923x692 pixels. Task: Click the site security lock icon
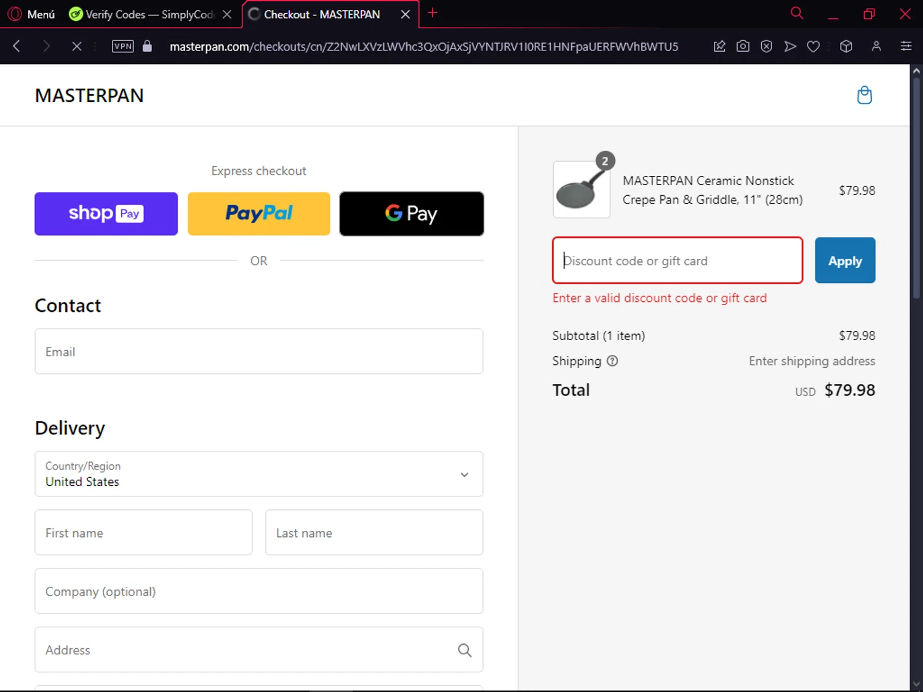point(147,46)
